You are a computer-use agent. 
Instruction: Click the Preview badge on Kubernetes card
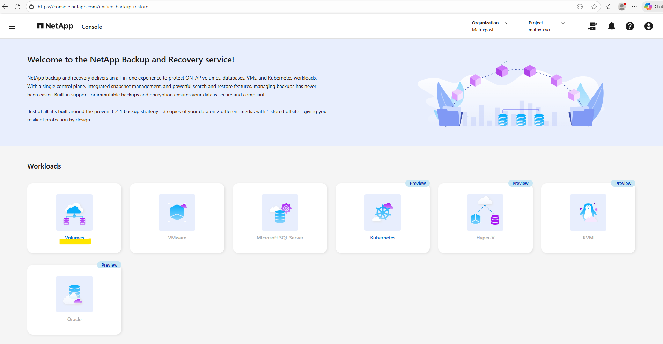point(418,183)
